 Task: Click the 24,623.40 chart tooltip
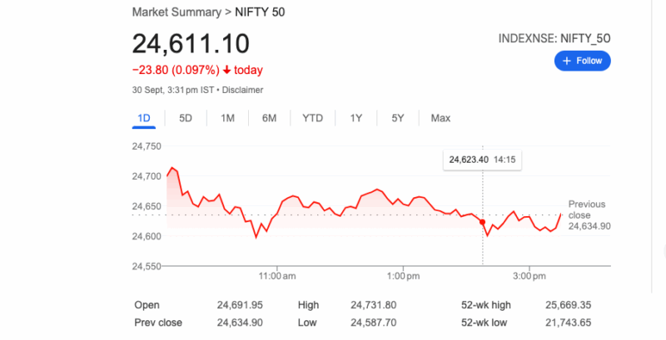pyautogui.click(x=483, y=159)
